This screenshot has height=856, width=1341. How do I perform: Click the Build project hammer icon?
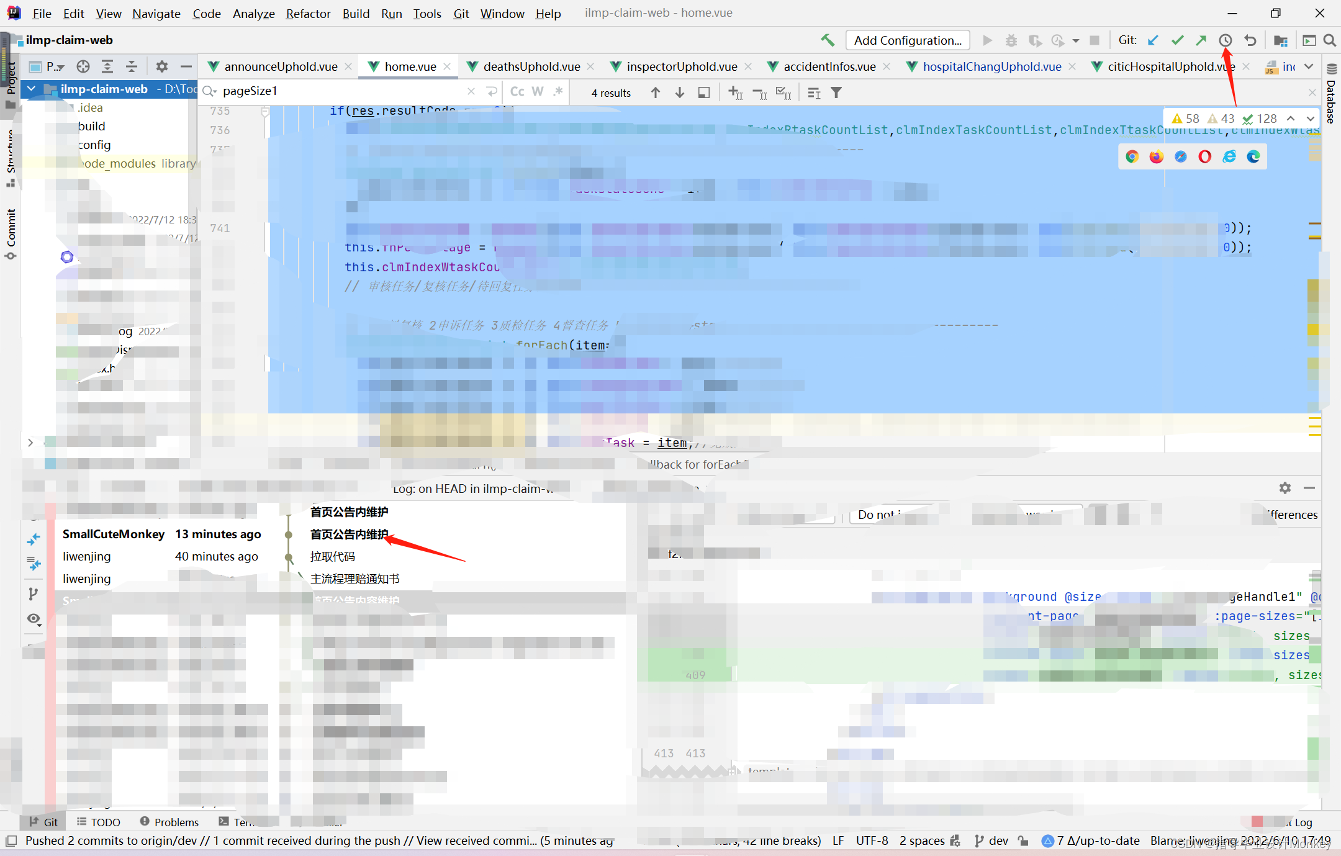tap(828, 40)
